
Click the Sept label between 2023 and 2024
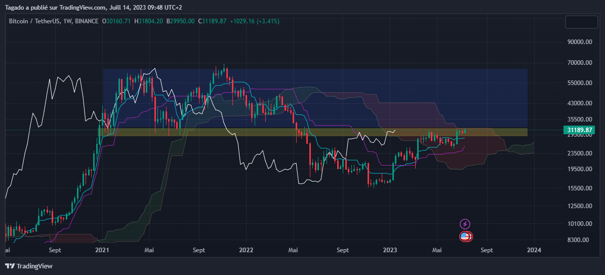pyautogui.click(x=487, y=250)
